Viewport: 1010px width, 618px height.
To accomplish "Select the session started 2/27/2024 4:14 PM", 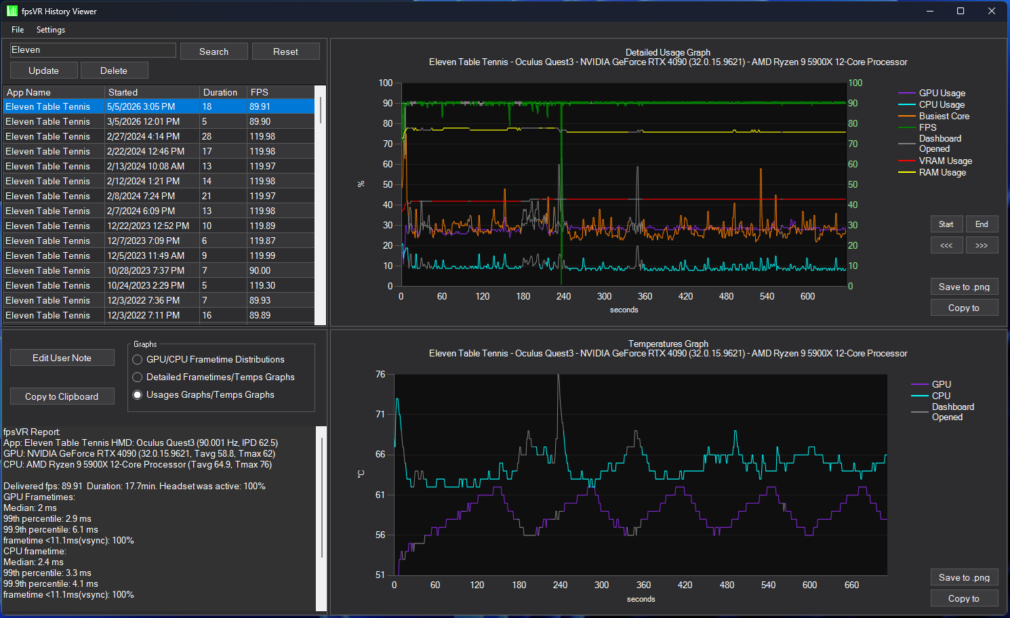I will click(x=159, y=136).
